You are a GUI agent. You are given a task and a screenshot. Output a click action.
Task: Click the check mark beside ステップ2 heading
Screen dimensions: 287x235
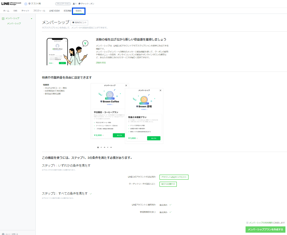[91, 194]
